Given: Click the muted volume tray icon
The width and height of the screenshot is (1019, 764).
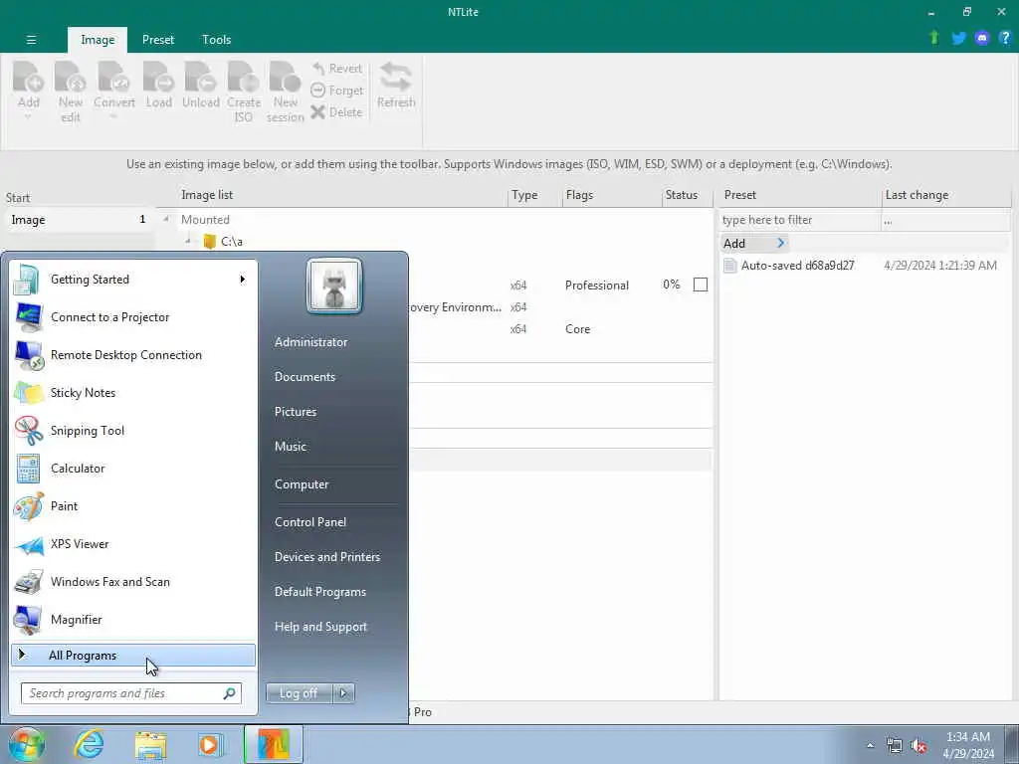Looking at the screenshot, I should pos(917,746).
